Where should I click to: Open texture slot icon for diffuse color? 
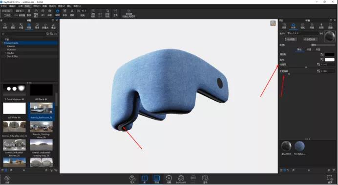point(322,54)
